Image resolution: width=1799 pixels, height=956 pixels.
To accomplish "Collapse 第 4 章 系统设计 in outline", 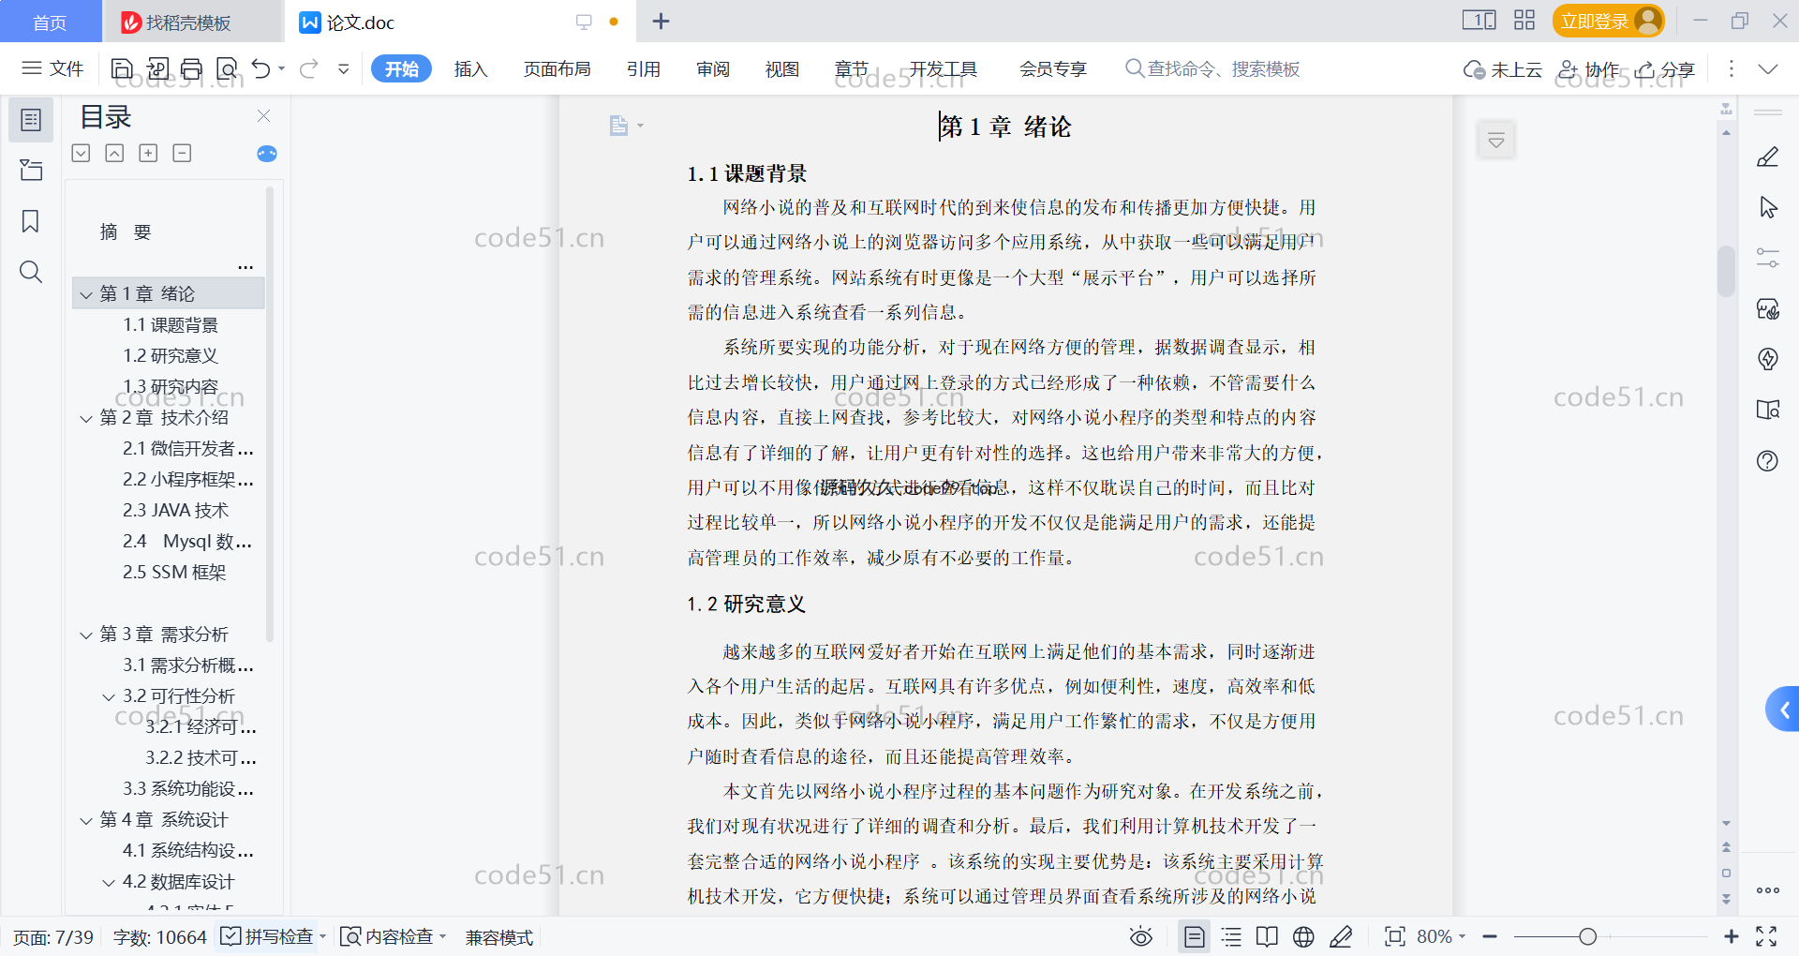I will [86, 820].
